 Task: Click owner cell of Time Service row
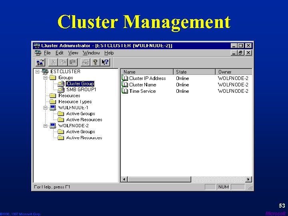click(x=233, y=91)
